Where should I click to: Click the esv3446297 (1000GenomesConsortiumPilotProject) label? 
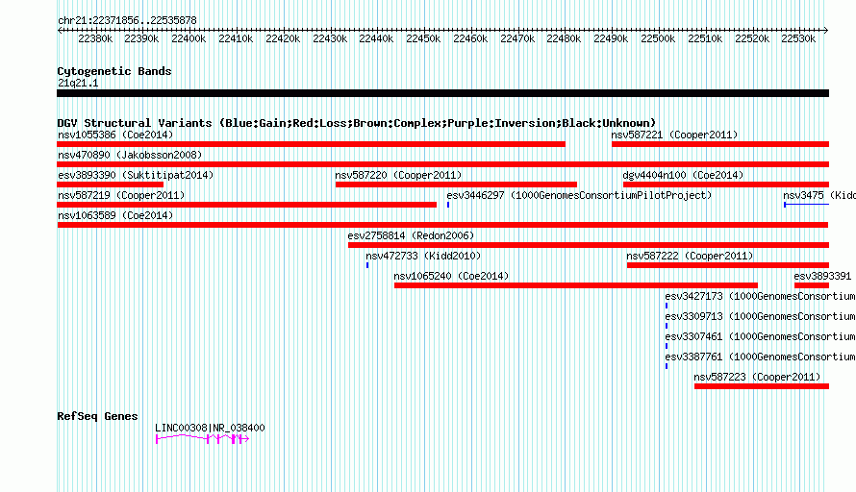pos(579,195)
